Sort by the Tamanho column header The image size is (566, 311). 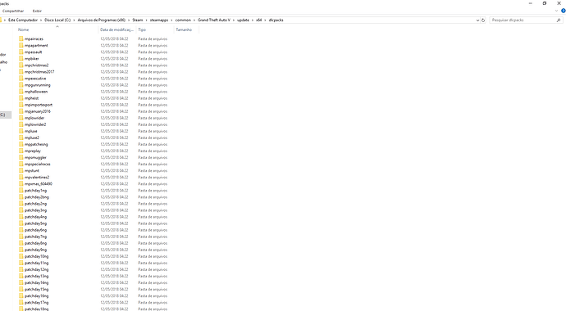pos(184,29)
